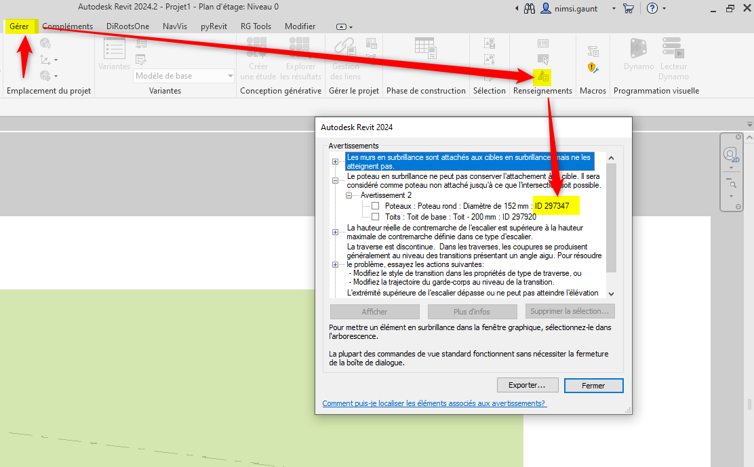Click the Fermer button
754x467 pixels.
(x=593, y=385)
